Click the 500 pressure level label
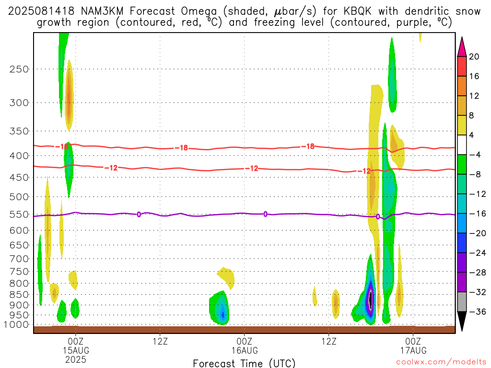Viewport: 491px width, 368px height. pos(19,197)
